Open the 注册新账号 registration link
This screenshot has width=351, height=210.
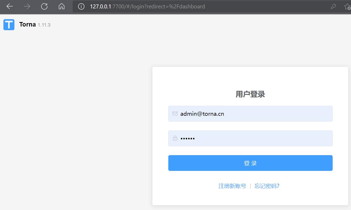pos(232,186)
